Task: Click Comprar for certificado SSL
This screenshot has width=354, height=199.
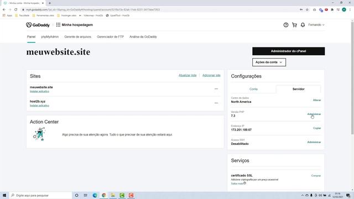Action: pos(316,176)
